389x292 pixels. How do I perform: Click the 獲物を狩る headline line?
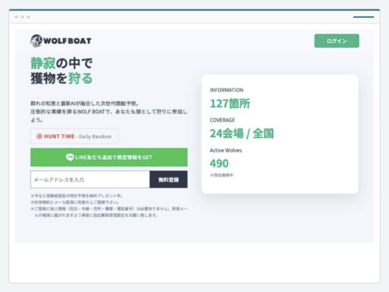(x=62, y=78)
